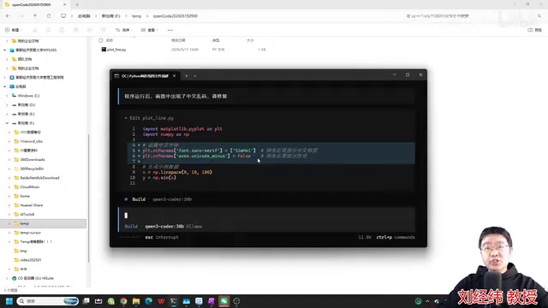Image resolution: width=548 pixels, height=308 pixels.
Task: Open WeChat from the taskbar
Action: click(x=223, y=301)
